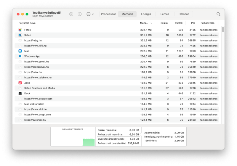The width and height of the screenshot is (237, 166).
Task: Click the 161,2 MB Dock memory value
Action: point(146,94)
